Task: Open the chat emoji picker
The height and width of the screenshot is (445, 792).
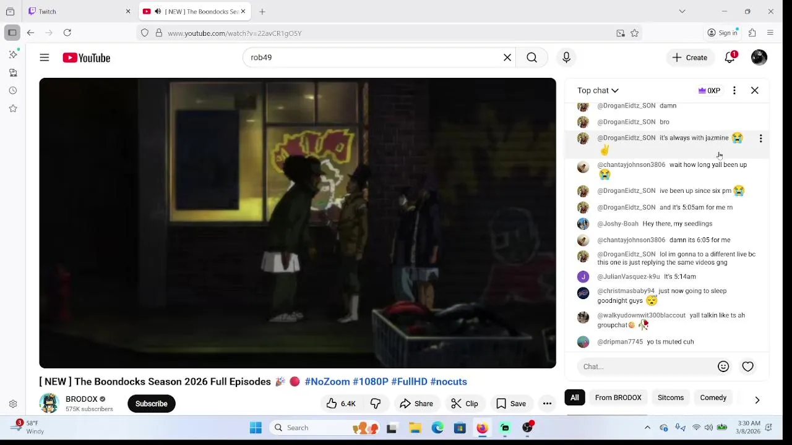Action: (723, 367)
